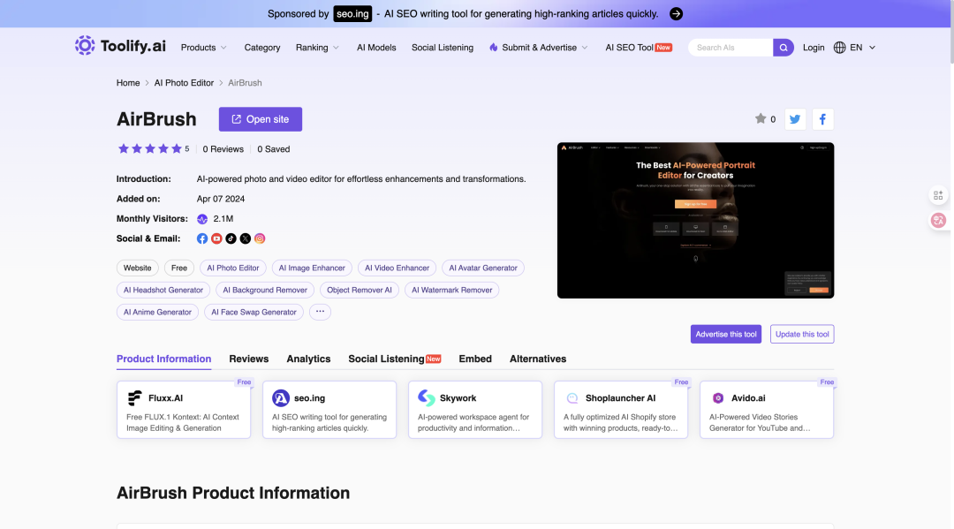Click the AI Avatar Generator tag

483,268
